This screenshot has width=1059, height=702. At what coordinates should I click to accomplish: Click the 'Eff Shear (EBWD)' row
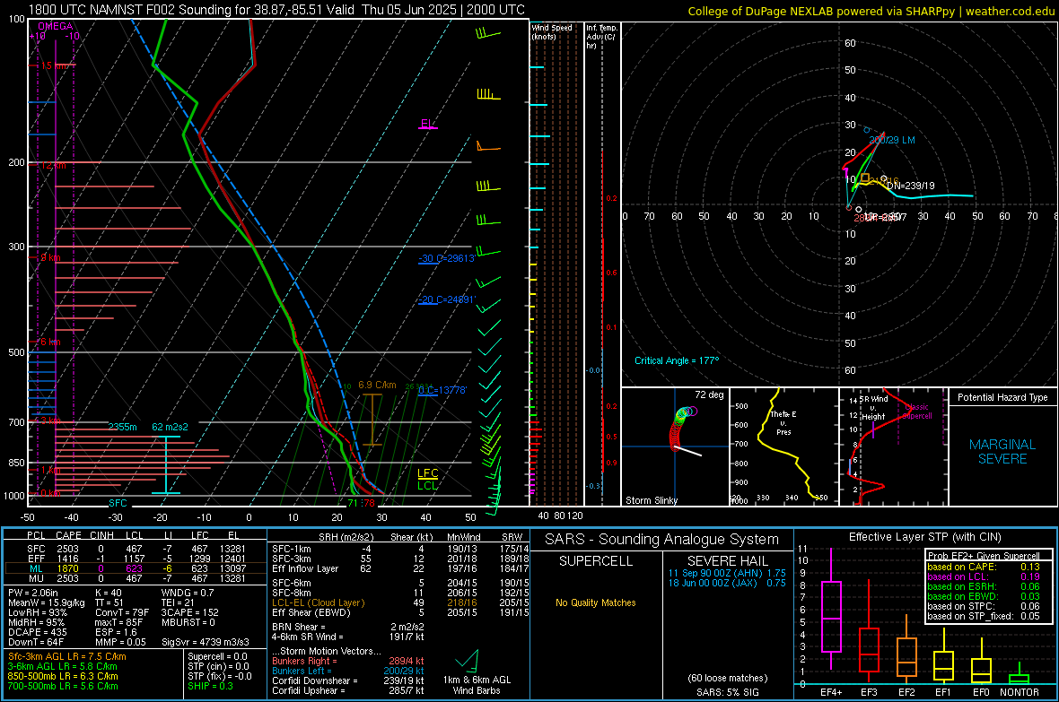pyautogui.click(x=400, y=612)
